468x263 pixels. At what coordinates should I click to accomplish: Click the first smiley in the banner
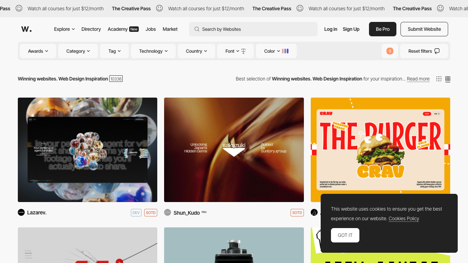[19, 8]
